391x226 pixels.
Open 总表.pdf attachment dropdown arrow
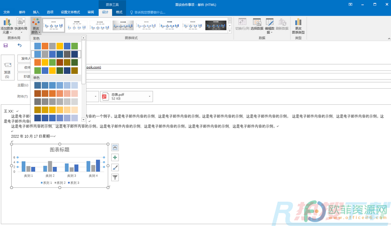click(149, 96)
